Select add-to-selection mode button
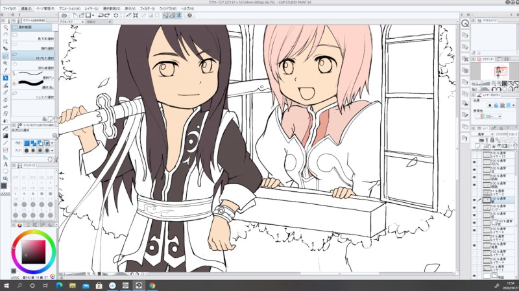The width and height of the screenshot is (519, 291). point(34,143)
